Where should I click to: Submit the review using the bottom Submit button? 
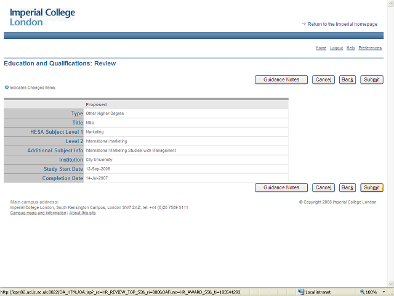pyautogui.click(x=372, y=187)
